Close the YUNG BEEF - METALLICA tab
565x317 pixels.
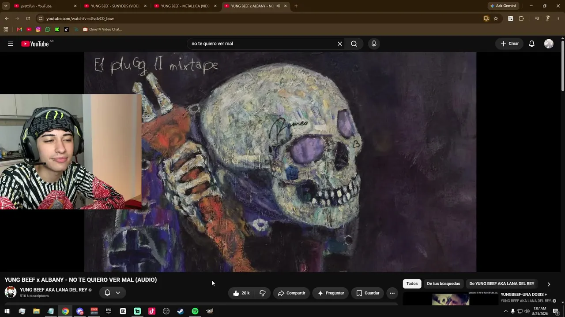[215, 6]
